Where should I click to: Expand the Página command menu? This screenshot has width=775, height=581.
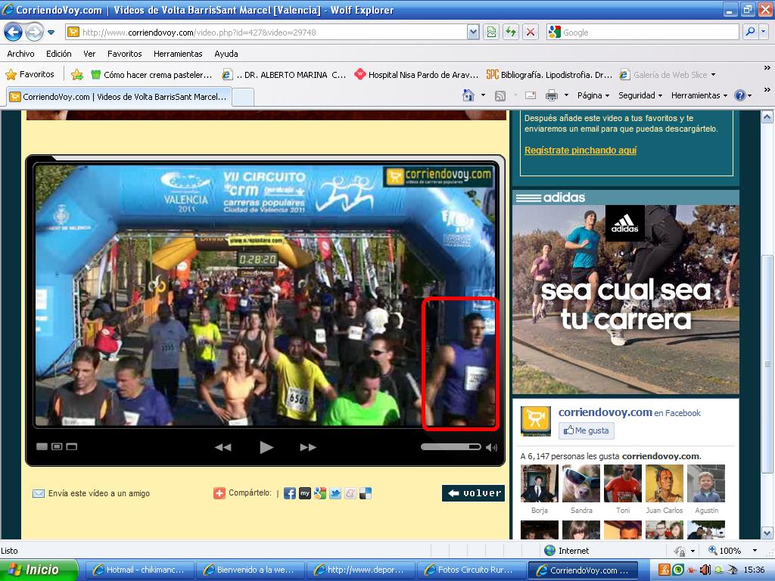593,96
